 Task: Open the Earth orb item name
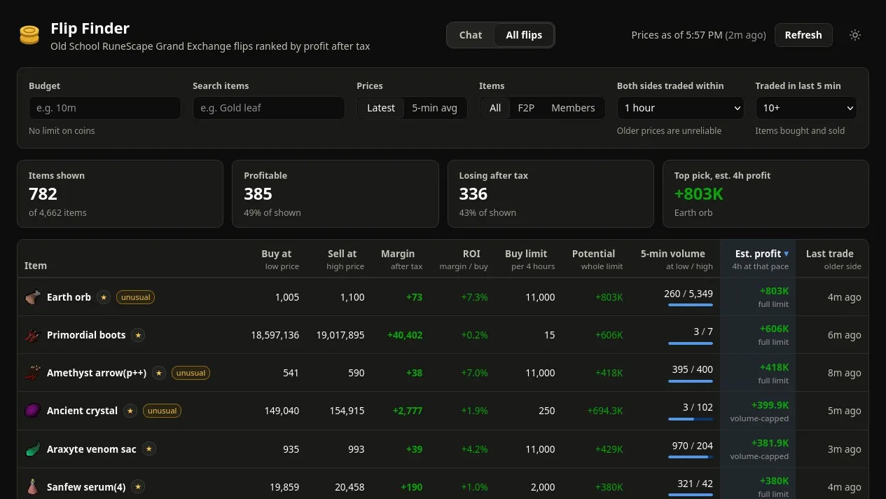pyautogui.click(x=69, y=297)
